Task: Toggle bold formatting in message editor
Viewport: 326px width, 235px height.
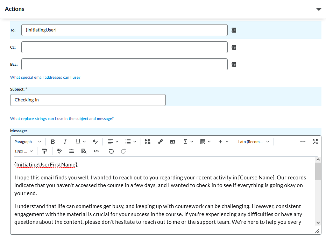Action: tap(53, 142)
